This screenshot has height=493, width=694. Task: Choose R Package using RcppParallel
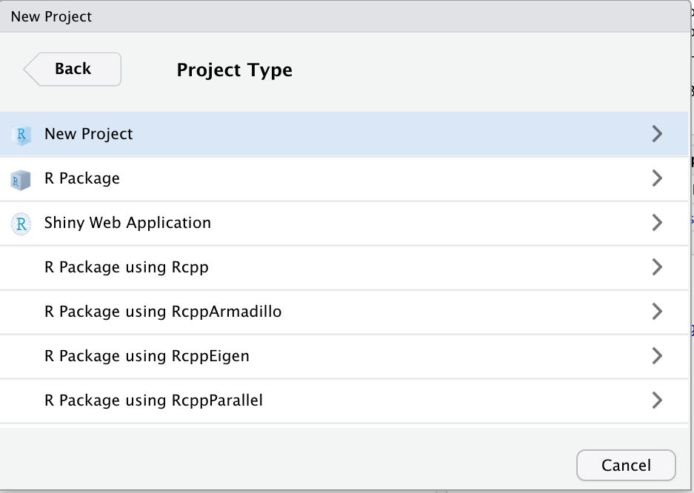153,400
